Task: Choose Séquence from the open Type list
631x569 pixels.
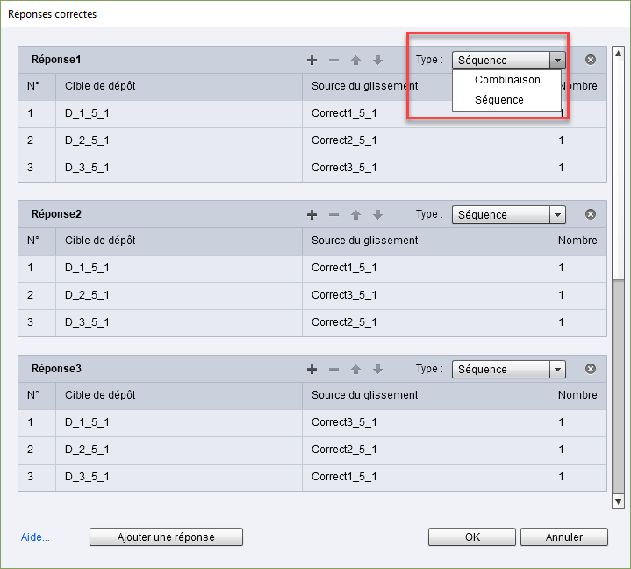Action: click(498, 100)
